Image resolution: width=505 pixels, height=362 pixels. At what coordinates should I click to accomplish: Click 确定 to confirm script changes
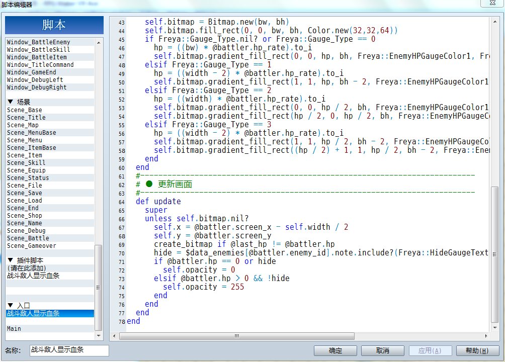pos(335,350)
